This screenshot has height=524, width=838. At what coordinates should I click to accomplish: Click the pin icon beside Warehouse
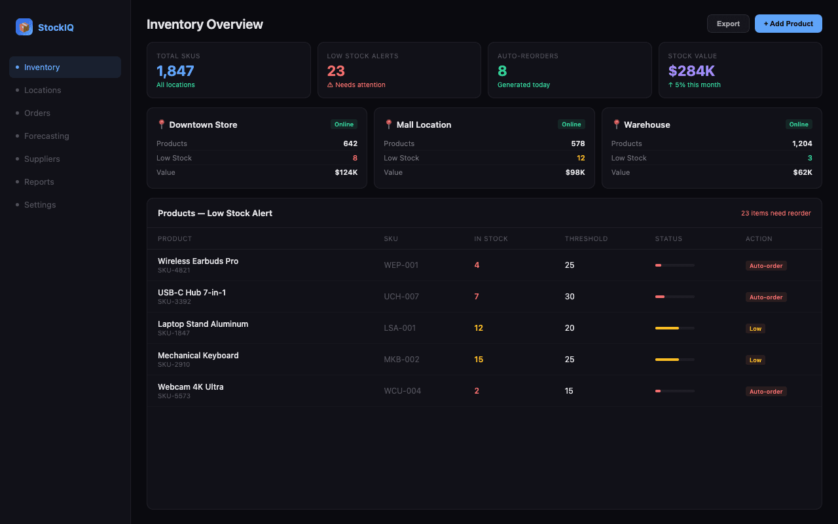click(616, 124)
